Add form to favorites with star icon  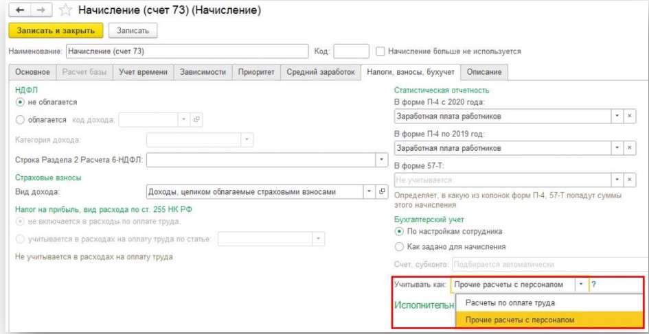tap(65, 11)
